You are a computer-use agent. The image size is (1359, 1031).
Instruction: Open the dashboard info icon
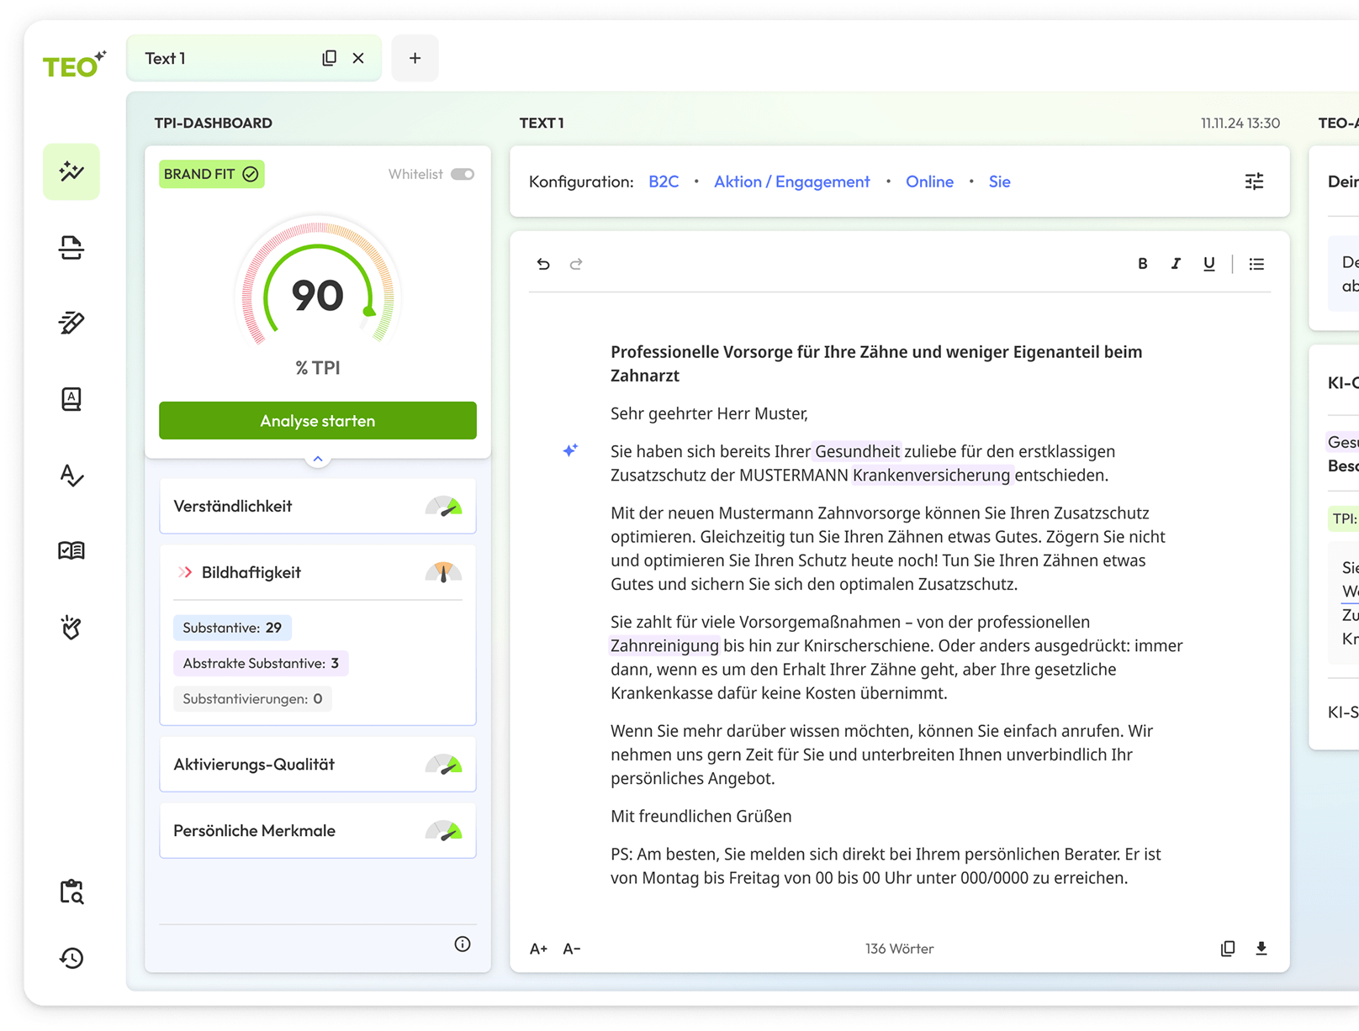tap(463, 944)
